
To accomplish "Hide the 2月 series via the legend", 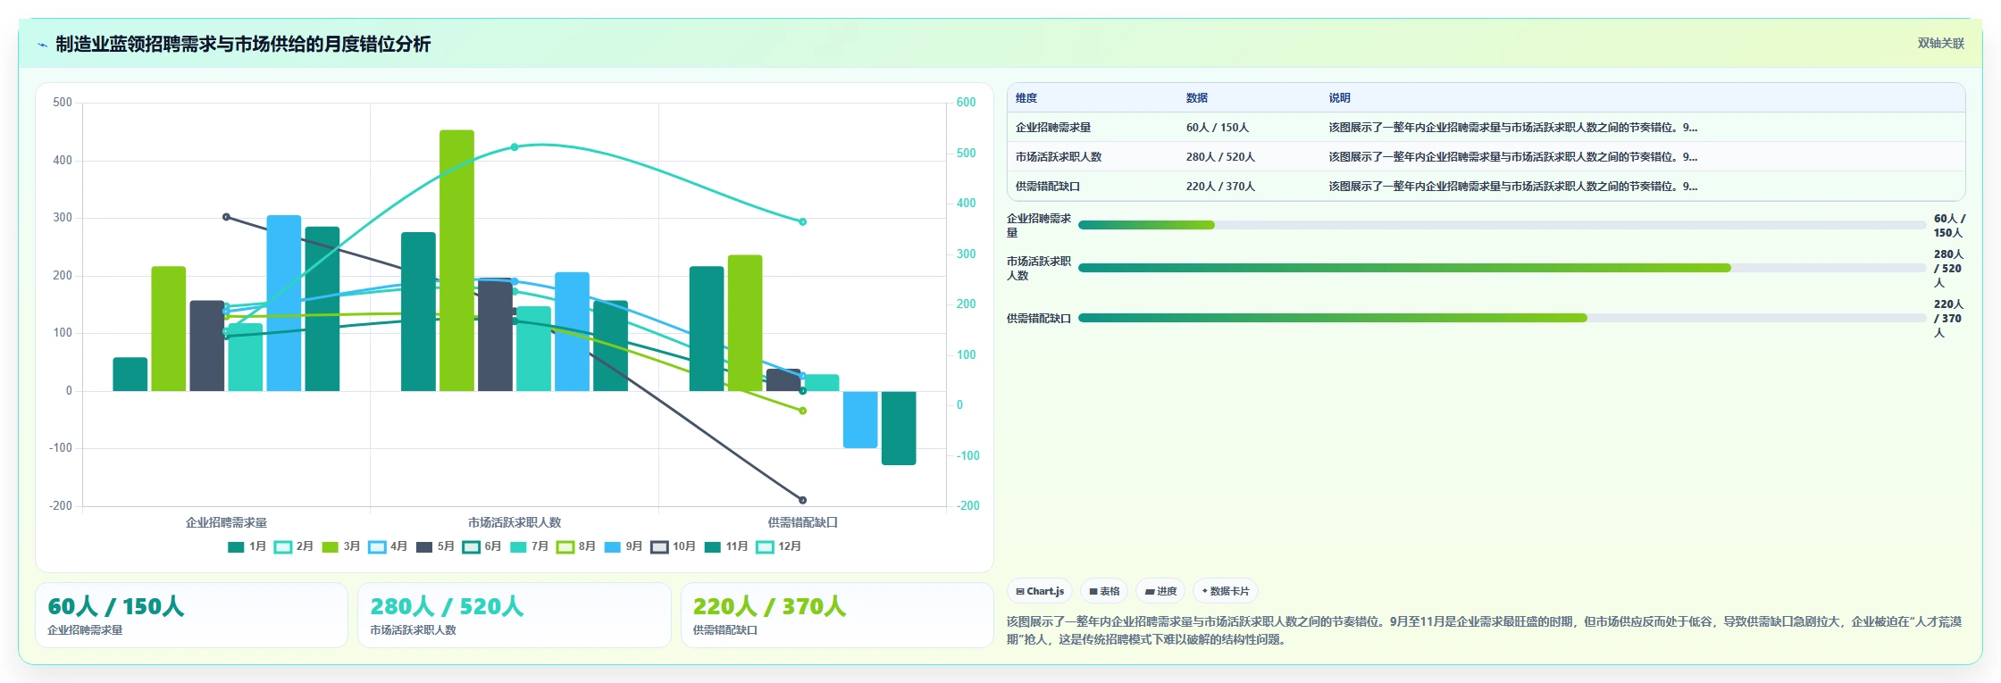I will (294, 546).
